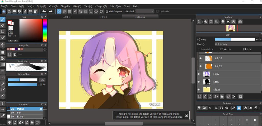Open the Lớp(L) menu
The width and height of the screenshot is (262, 126).
pyautogui.click(x=30, y=6)
